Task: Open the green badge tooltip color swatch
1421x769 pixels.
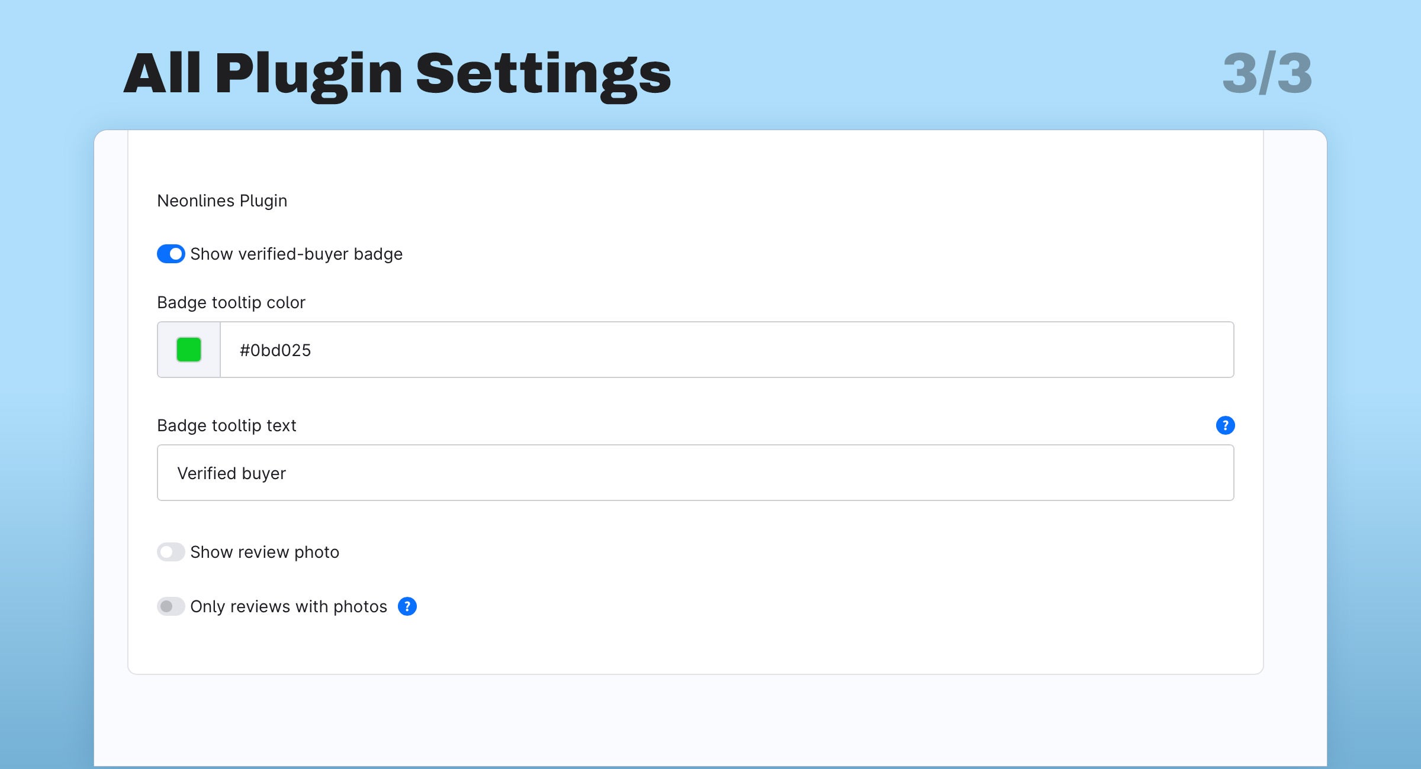Action: click(189, 350)
